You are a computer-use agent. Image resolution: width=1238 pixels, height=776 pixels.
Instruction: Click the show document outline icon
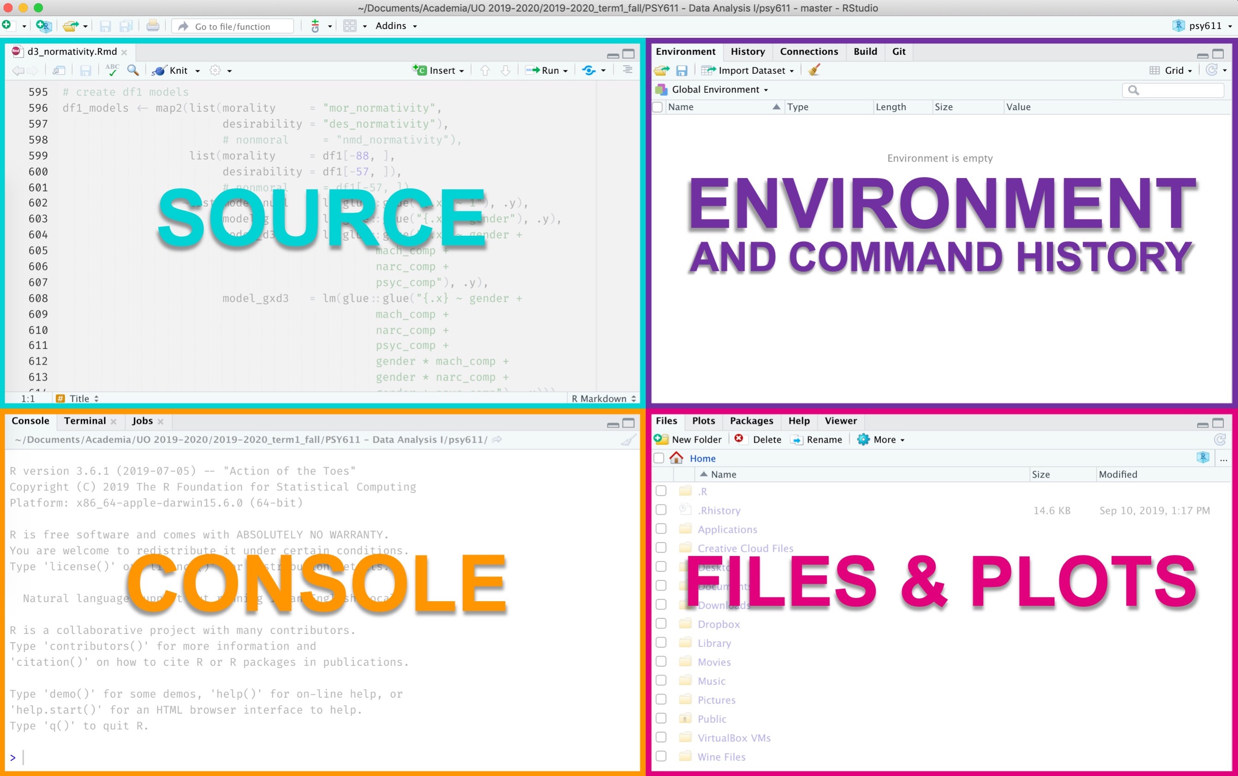point(627,70)
